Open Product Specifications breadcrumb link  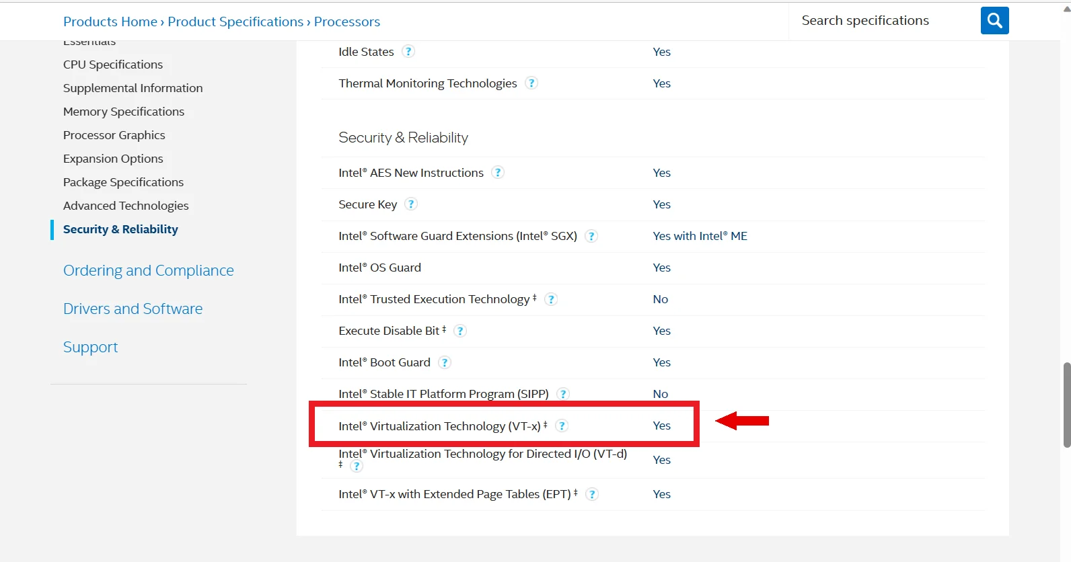coord(235,22)
